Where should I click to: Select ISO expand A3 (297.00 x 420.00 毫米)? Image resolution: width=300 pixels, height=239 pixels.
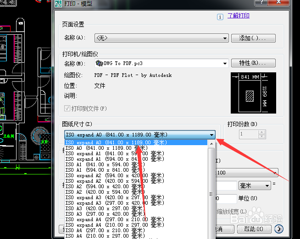[x=136, y=203]
